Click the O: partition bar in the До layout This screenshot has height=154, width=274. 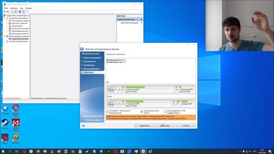pyautogui.click(x=187, y=87)
